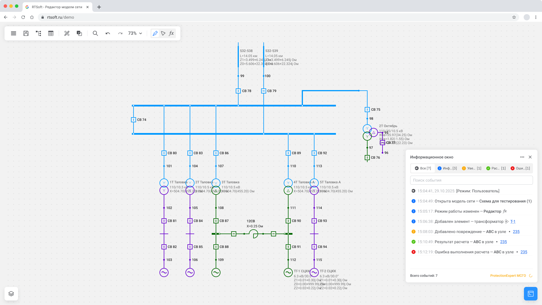Viewport: 542px width, 305px height.
Task: Select breaker СВ 87 symbol
Action: [x=216, y=221]
